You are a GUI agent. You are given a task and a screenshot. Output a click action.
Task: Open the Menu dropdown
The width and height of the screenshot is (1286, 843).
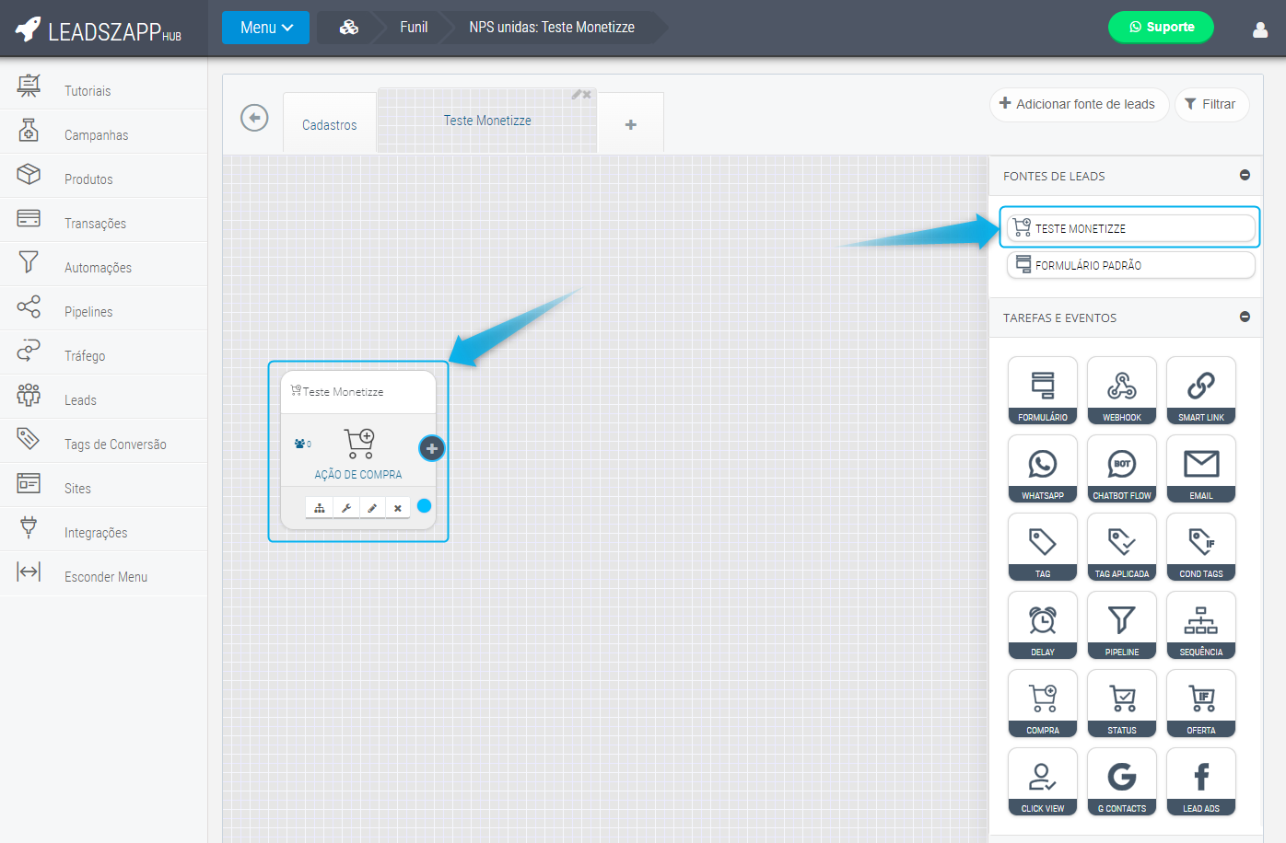(265, 28)
